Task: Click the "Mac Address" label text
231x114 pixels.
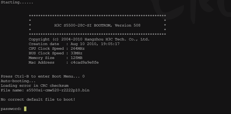Action: click(41, 63)
